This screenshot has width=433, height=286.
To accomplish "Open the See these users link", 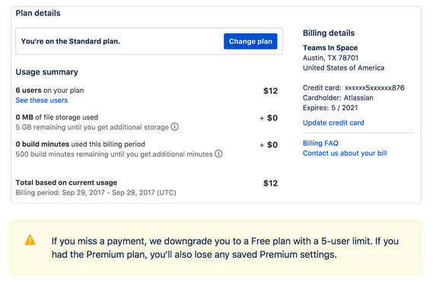I will point(42,100).
